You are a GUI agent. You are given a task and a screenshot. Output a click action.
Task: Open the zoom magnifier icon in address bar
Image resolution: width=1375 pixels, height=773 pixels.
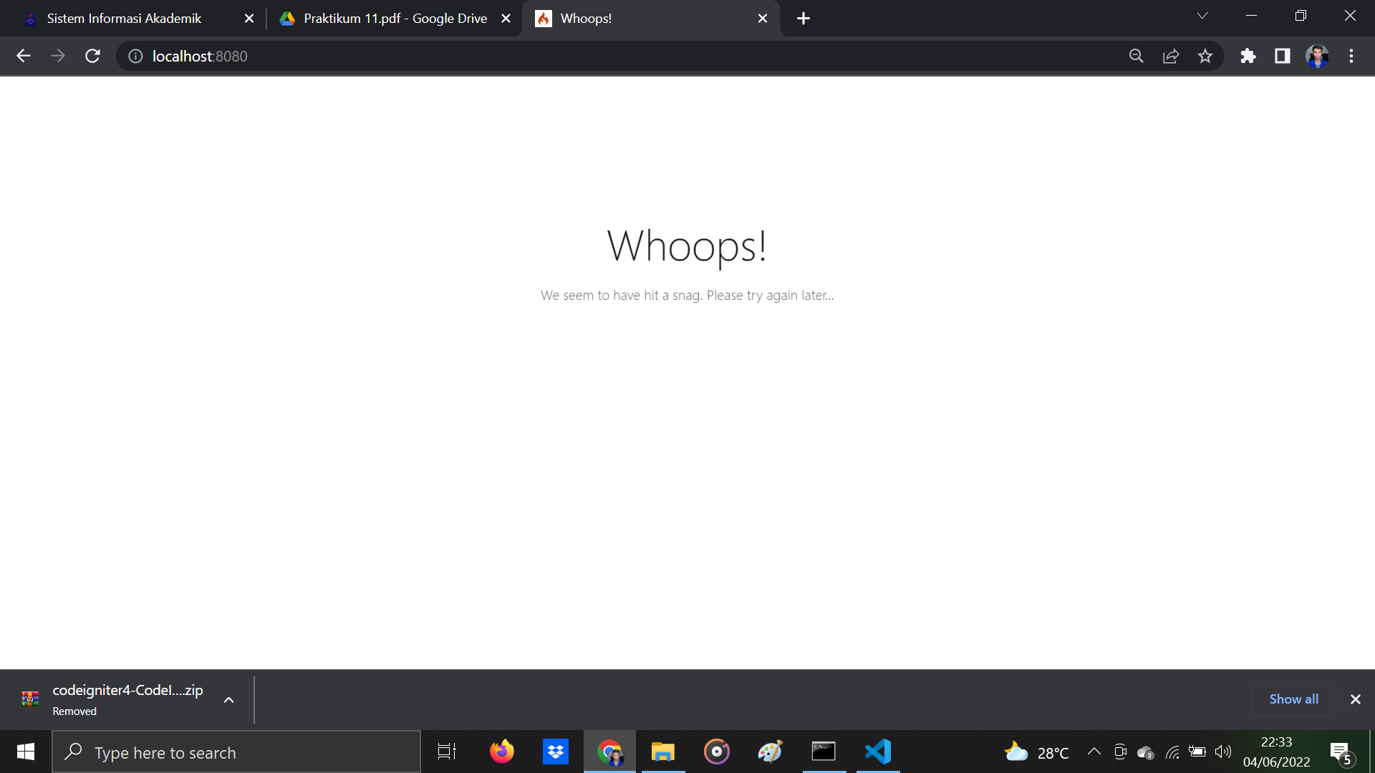pyautogui.click(x=1136, y=56)
